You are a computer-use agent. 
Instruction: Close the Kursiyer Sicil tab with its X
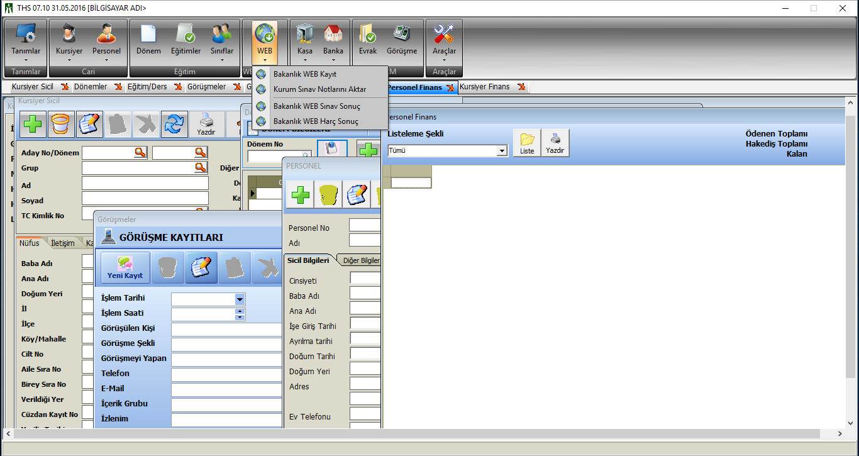click(x=65, y=87)
